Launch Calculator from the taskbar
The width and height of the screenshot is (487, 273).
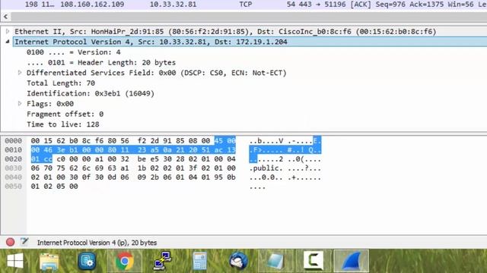coord(199,261)
